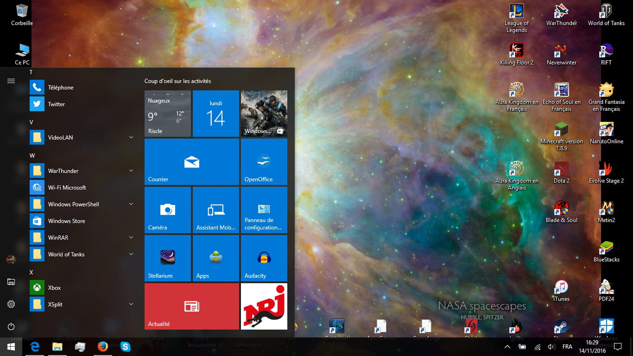This screenshot has width=633, height=356.
Task: Select the PDF24 desktop icon
Action: (x=606, y=291)
